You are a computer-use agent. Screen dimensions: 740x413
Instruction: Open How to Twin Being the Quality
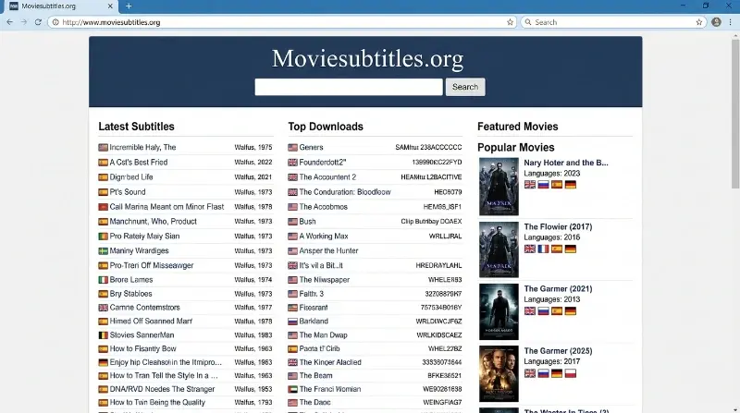(x=157, y=402)
